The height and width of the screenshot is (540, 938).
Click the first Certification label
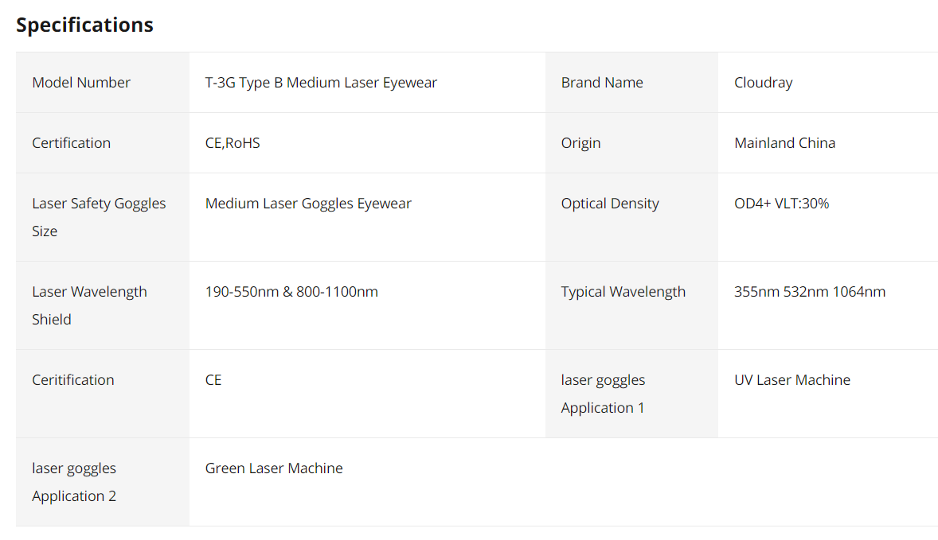tap(72, 143)
